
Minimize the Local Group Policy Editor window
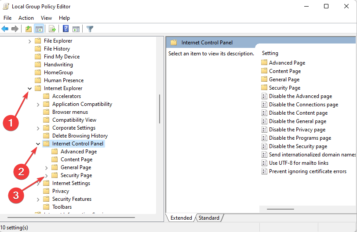306,6
